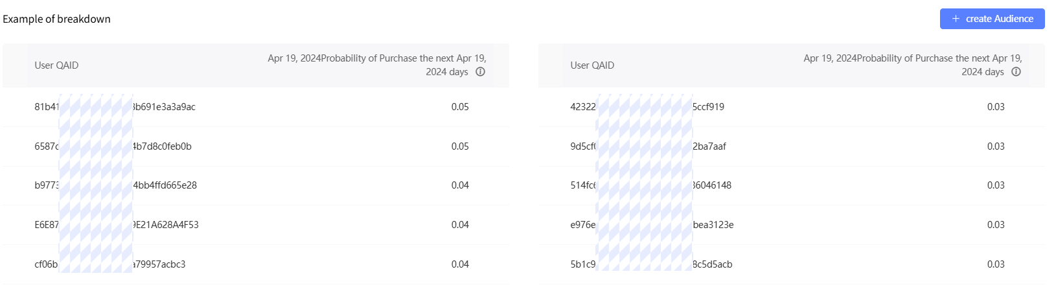Screen dimensions: 1056x289
Task: Click the Example of breakdown heading
Action: point(56,19)
